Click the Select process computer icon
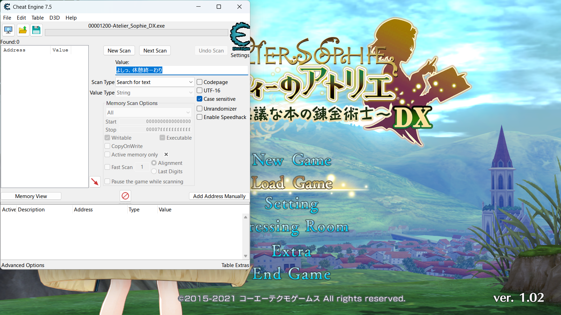Viewport: 561px width, 315px height. (x=8, y=30)
